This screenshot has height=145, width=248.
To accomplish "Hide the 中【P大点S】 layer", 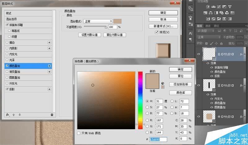I will 199,117.
